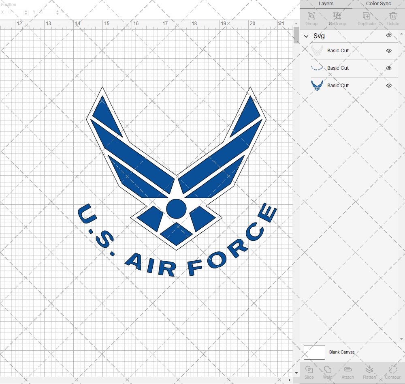Click the Blank Canvas label
Image resolution: width=405 pixels, height=384 pixels.
[342, 352]
